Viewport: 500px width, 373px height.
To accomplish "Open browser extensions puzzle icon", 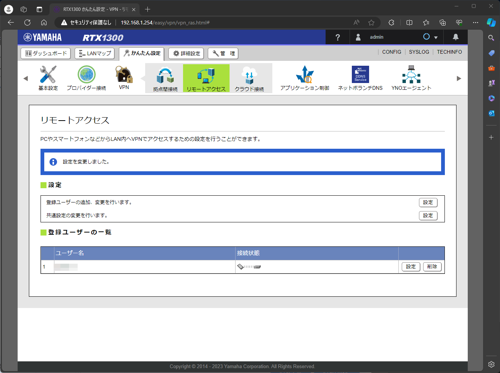I will pos(391,23).
